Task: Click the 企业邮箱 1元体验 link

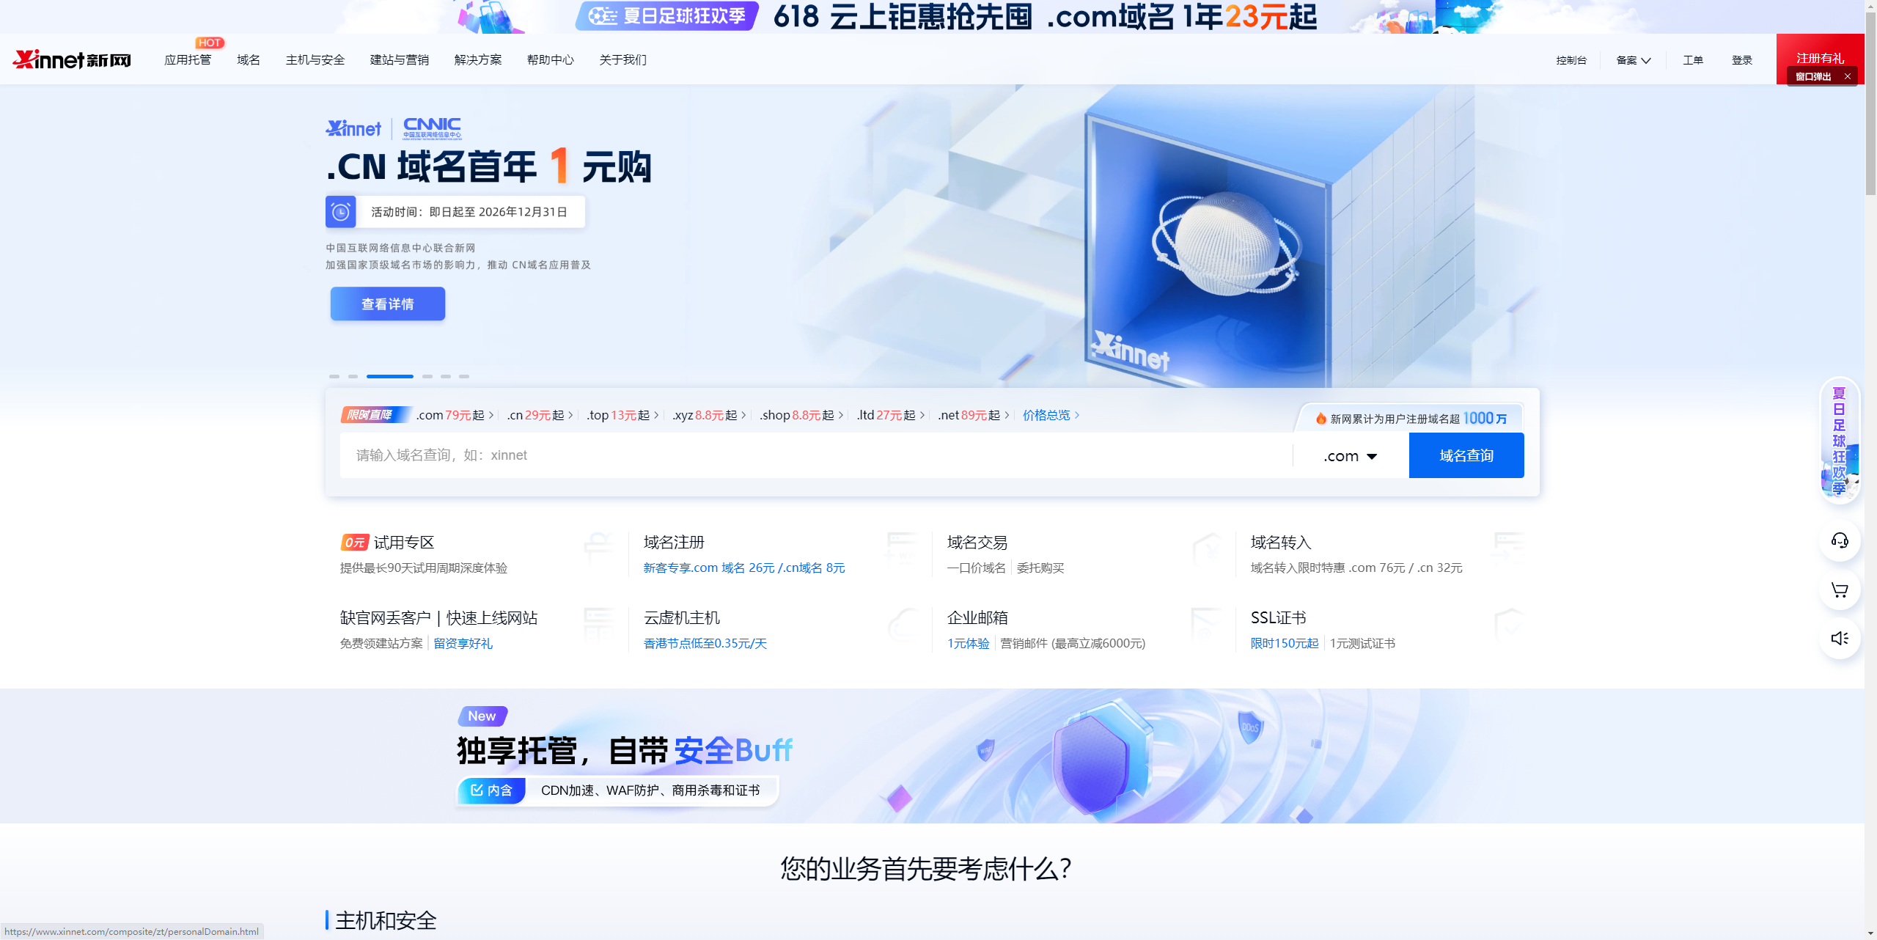Action: (969, 644)
